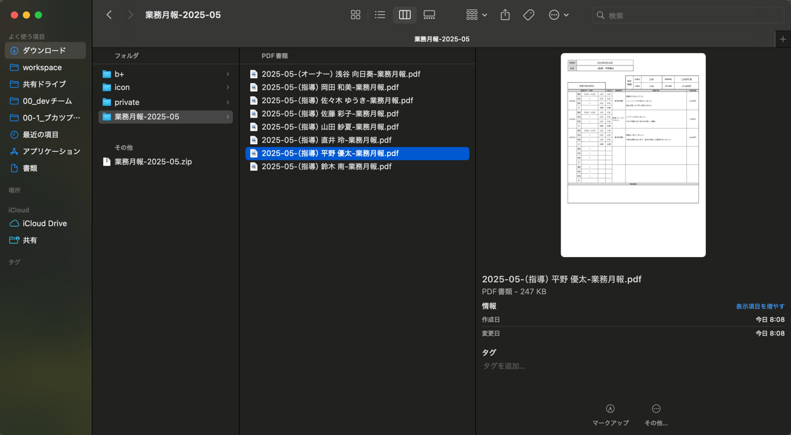Click 表示項目を増やす link
This screenshot has height=435, width=791.
pyautogui.click(x=760, y=306)
